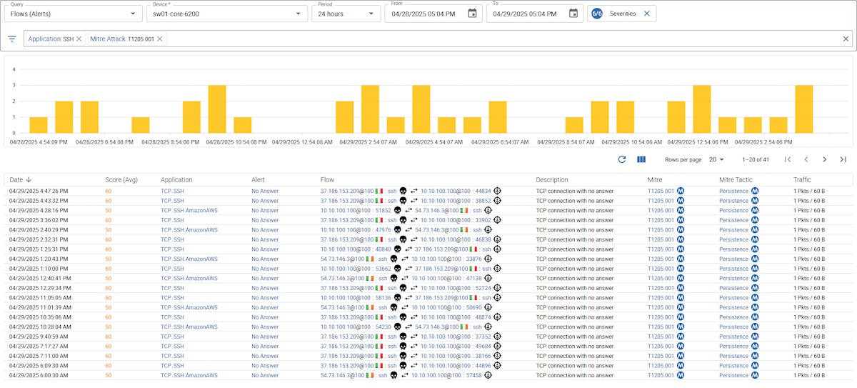
Task: Open the To date calendar picker
Action: pos(573,14)
